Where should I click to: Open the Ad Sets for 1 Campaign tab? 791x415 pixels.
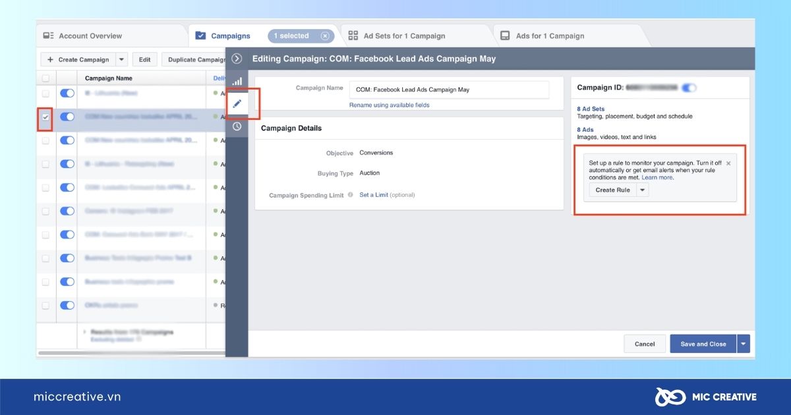pos(397,36)
